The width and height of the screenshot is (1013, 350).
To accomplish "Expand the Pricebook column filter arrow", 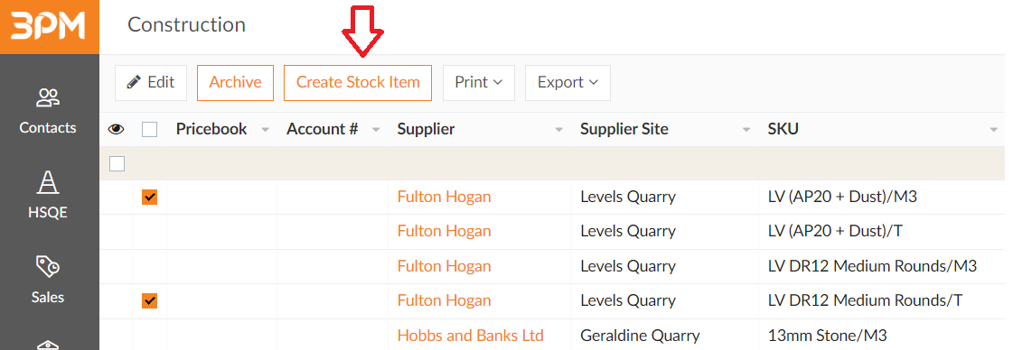I will pyautogui.click(x=265, y=130).
